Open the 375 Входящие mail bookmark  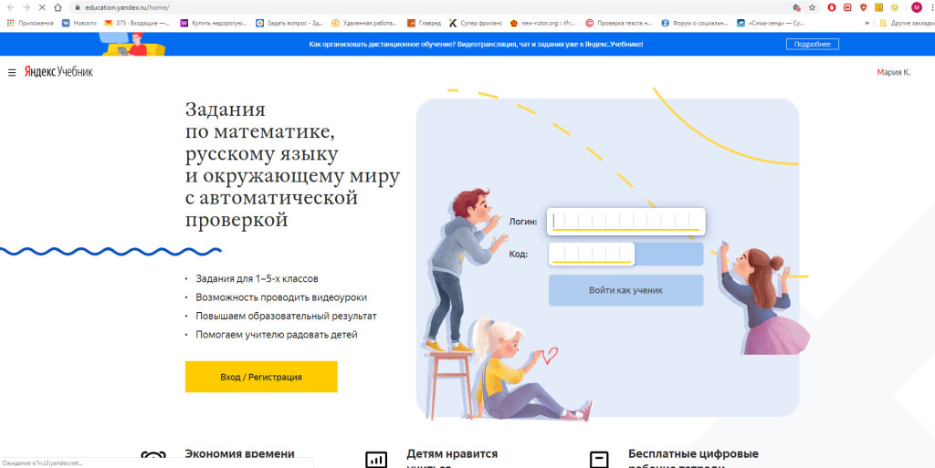point(137,23)
